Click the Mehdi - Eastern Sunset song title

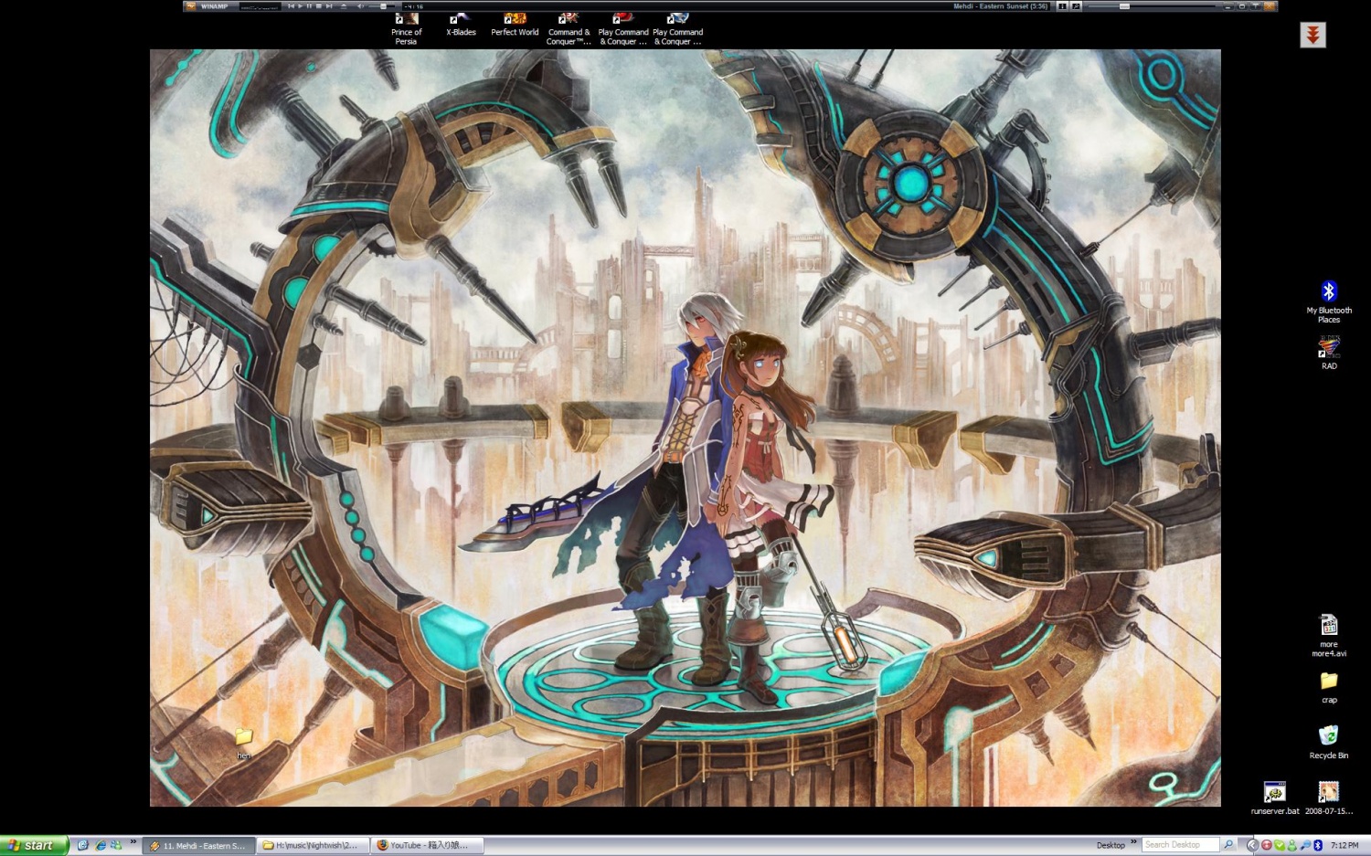[x=1001, y=6]
